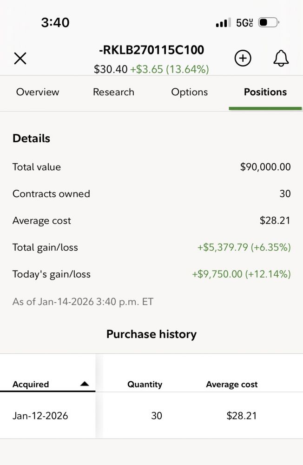Select the Positions tab

point(265,92)
